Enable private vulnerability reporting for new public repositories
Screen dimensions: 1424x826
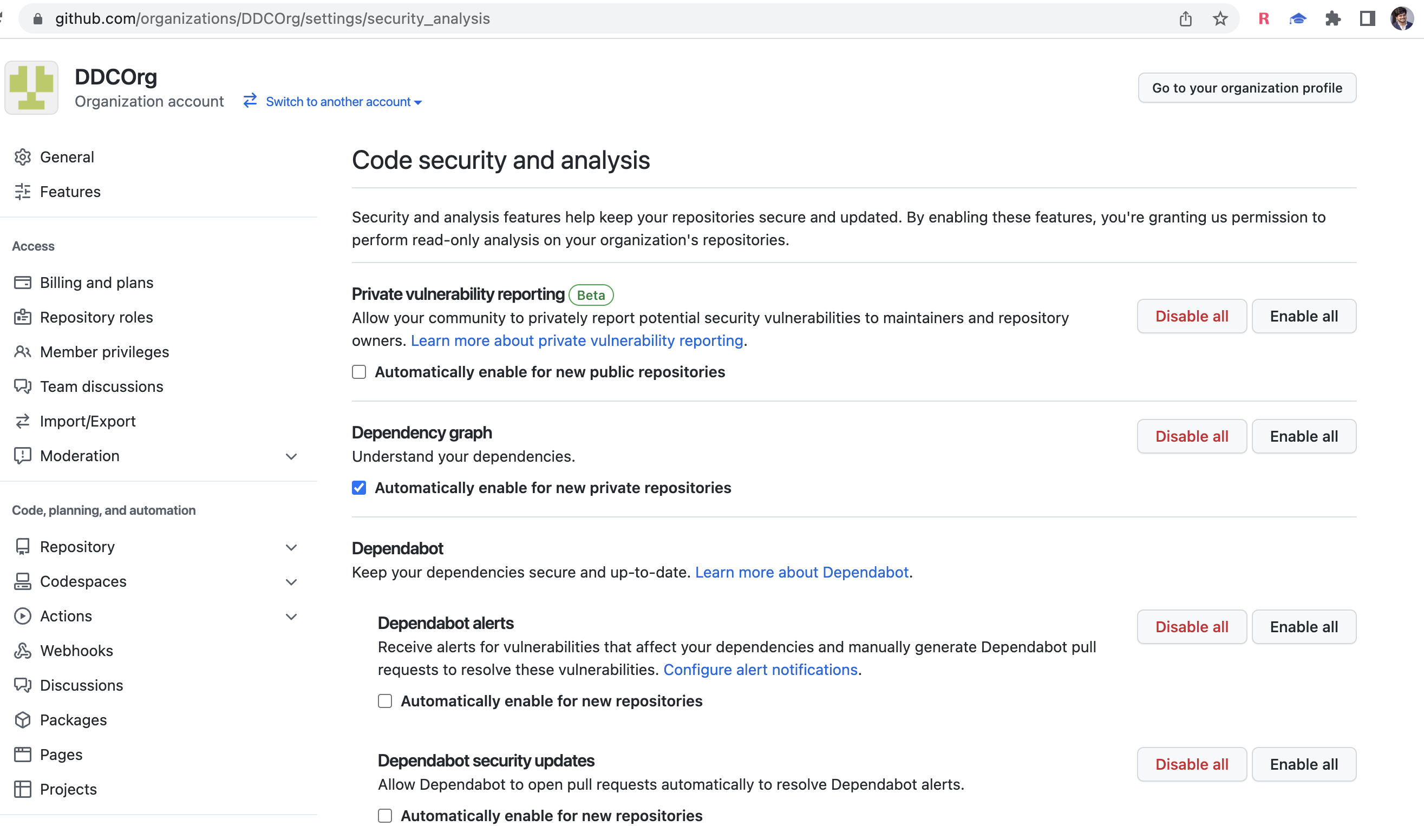click(x=359, y=372)
